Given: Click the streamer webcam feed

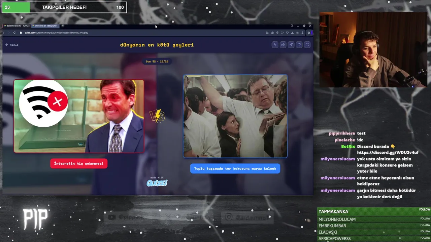Looking at the screenshot, I should click(373, 50).
